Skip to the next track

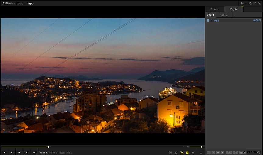27,153
